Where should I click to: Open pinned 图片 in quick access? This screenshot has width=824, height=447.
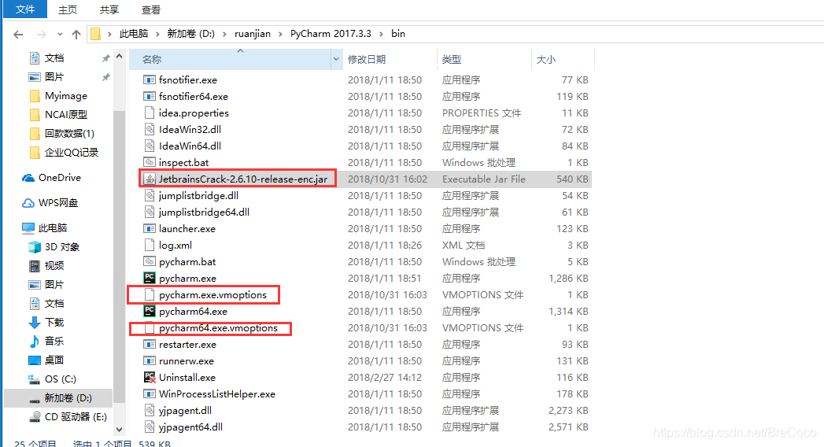tap(54, 77)
